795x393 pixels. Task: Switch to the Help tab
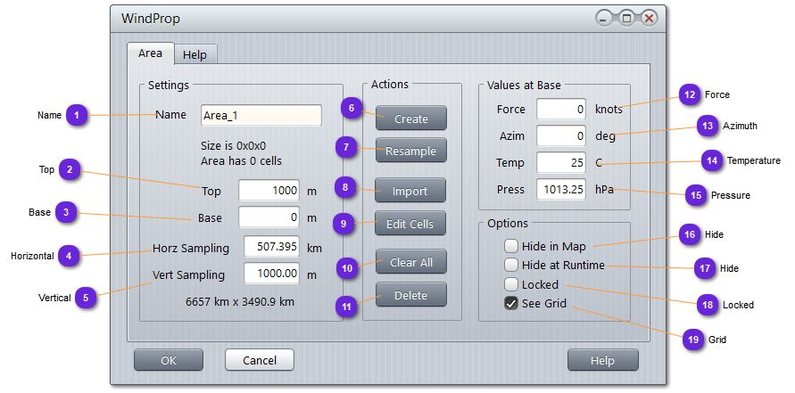click(195, 54)
